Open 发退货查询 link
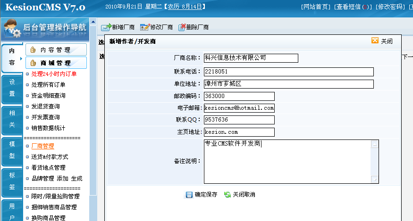This screenshot has width=413, height=221. [x=46, y=106]
